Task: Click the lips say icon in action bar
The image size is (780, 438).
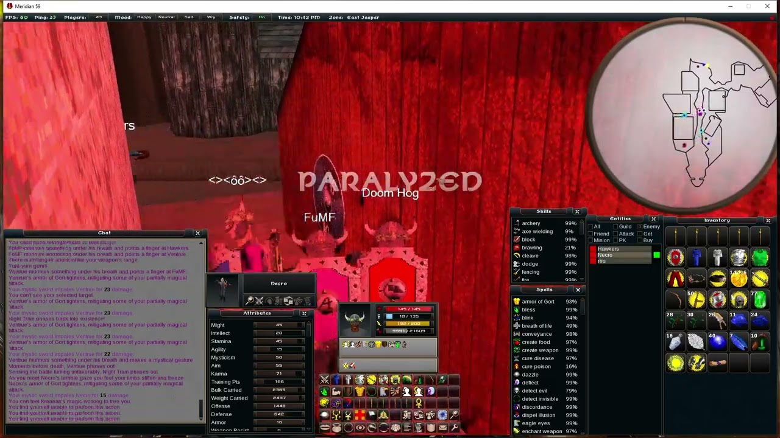Action: tap(324, 427)
